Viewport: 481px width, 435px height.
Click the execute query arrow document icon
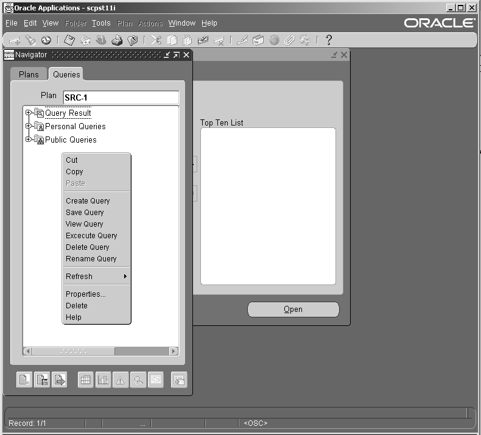click(59, 380)
